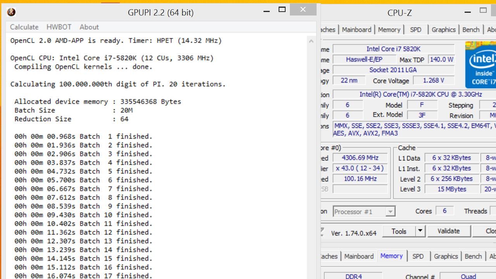Maximize the GPUPI 2.2 window
Image resolution: width=496 pixels, height=279 pixels.
(x=282, y=10)
